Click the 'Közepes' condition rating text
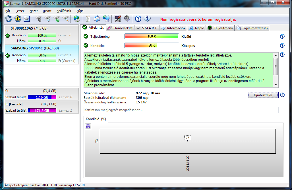 (188, 46)
